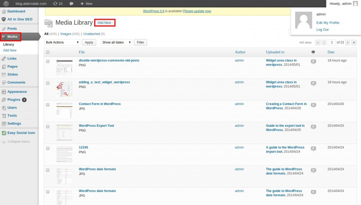Click comment count bubble for 12345 row
Viewport: 361px width, 205px height.
pos(313,149)
